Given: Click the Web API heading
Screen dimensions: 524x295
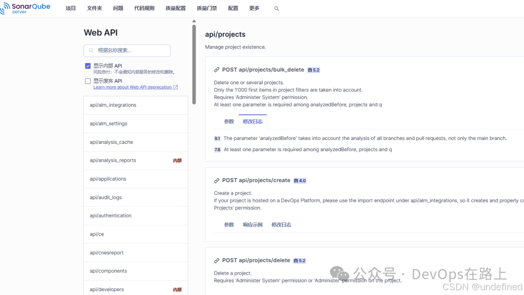Looking at the screenshot, I should [100, 33].
